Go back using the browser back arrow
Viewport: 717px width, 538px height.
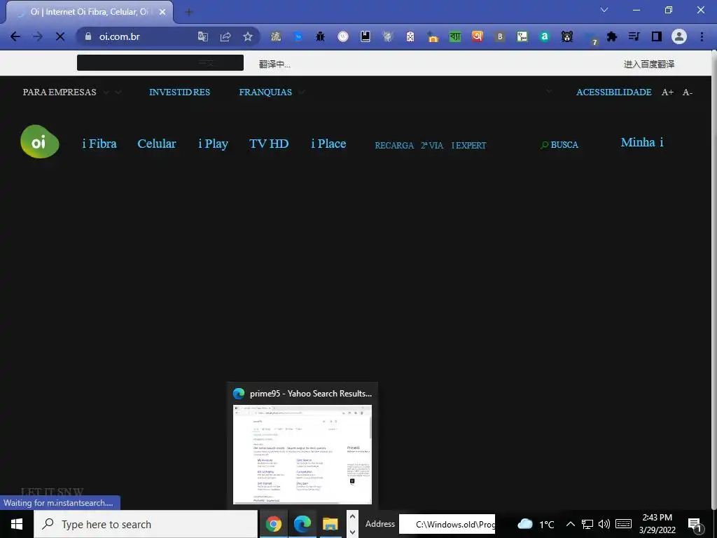pos(15,36)
